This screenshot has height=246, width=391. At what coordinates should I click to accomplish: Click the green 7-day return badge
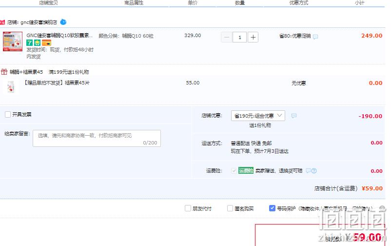click(x=29, y=42)
